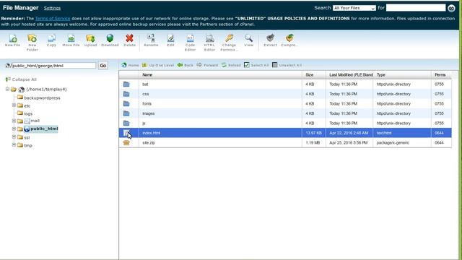This screenshot has height=260, width=462.
Task: Click the path input field
Action: click(x=53, y=66)
